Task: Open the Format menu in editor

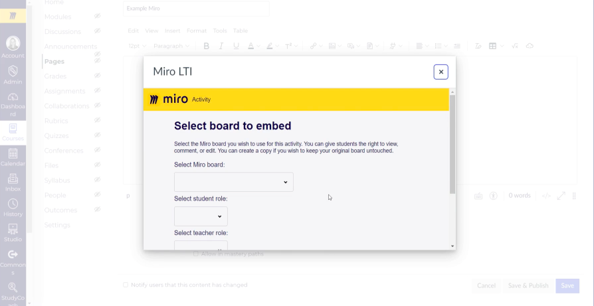Action: (x=197, y=31)
